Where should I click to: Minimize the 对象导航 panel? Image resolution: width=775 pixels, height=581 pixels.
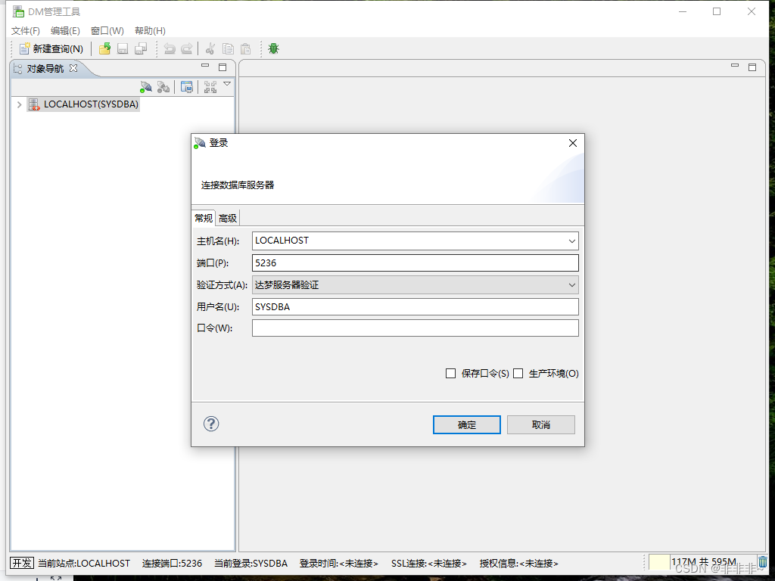tap(205, 65)
